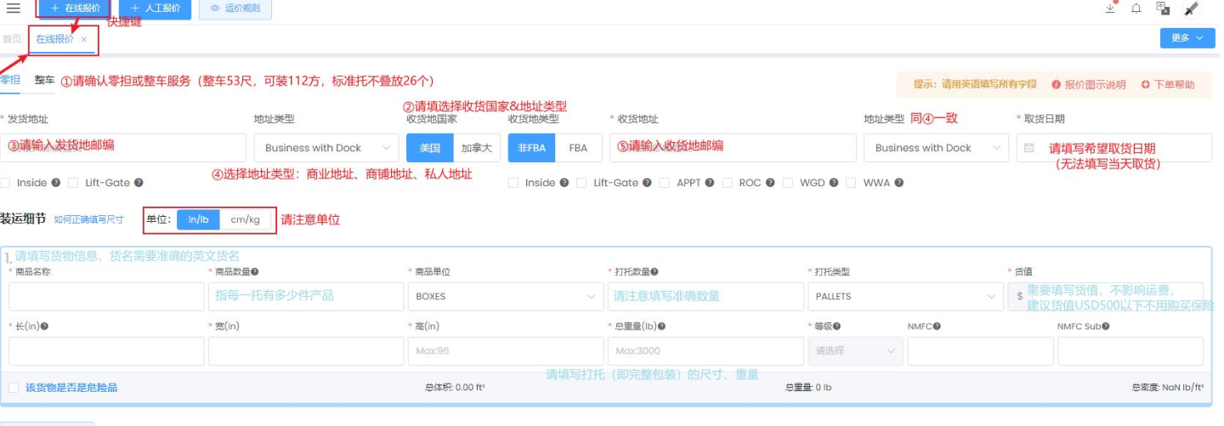Expand the 更多 dropdown

click(x=1187, y=38)
